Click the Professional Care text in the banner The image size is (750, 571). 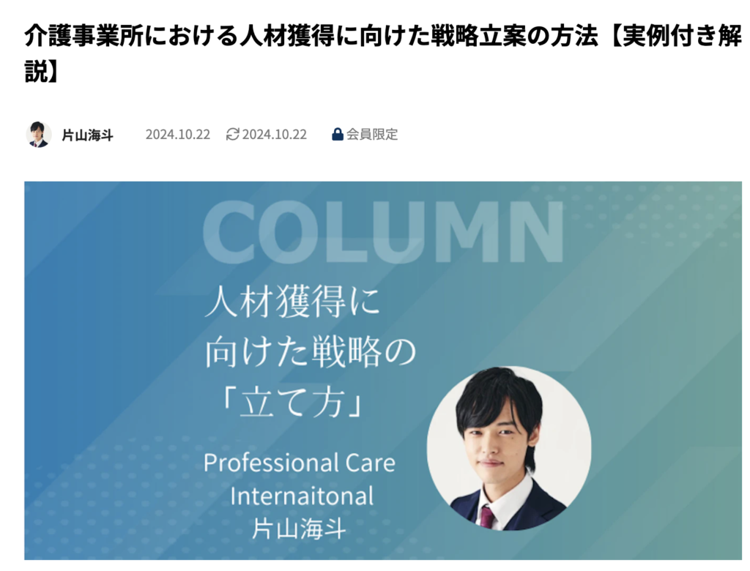300,463
